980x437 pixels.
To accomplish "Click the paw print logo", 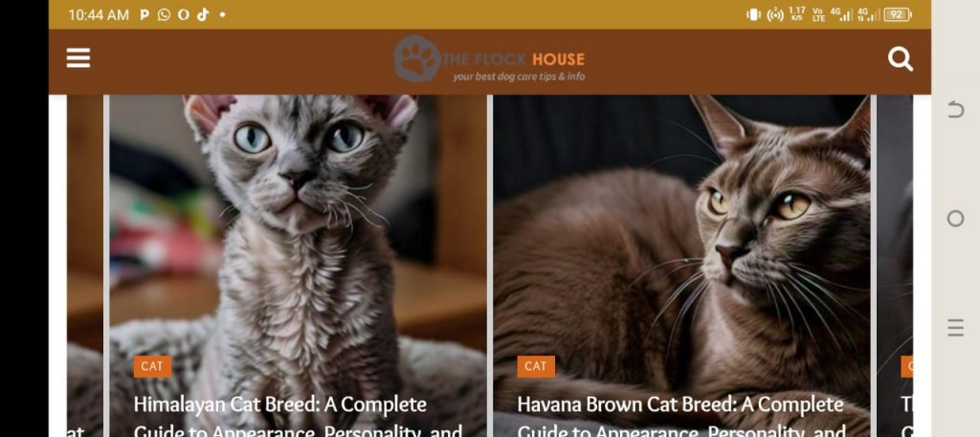I will 417,58.
